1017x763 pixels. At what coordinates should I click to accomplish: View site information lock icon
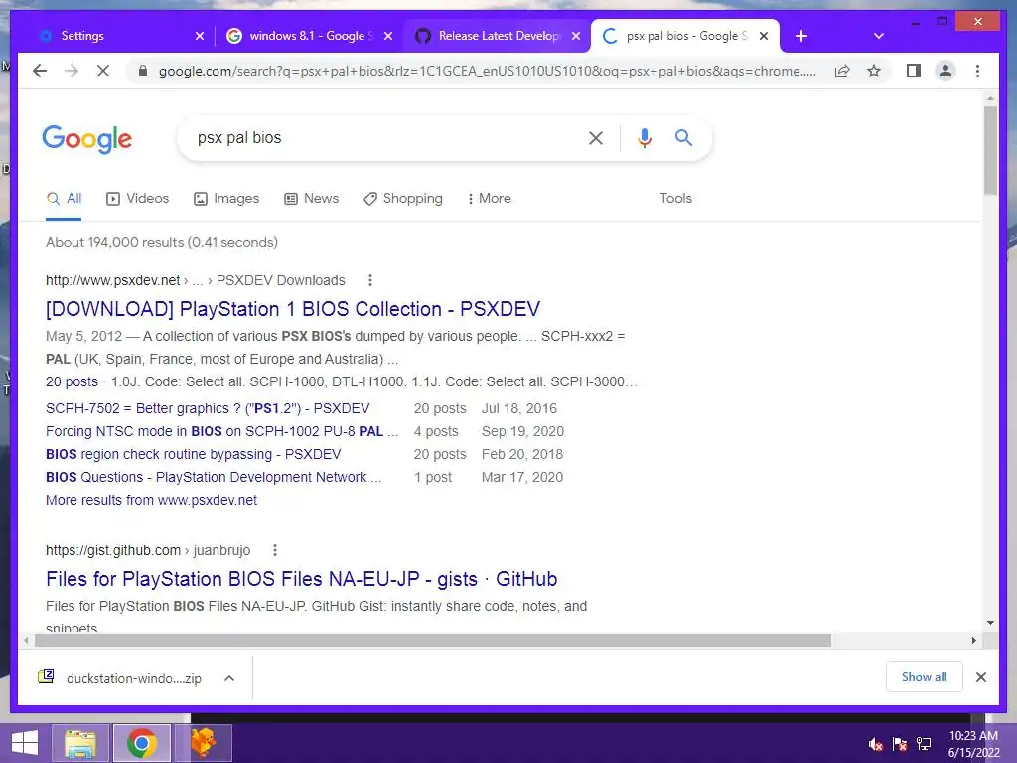point(143,71)
